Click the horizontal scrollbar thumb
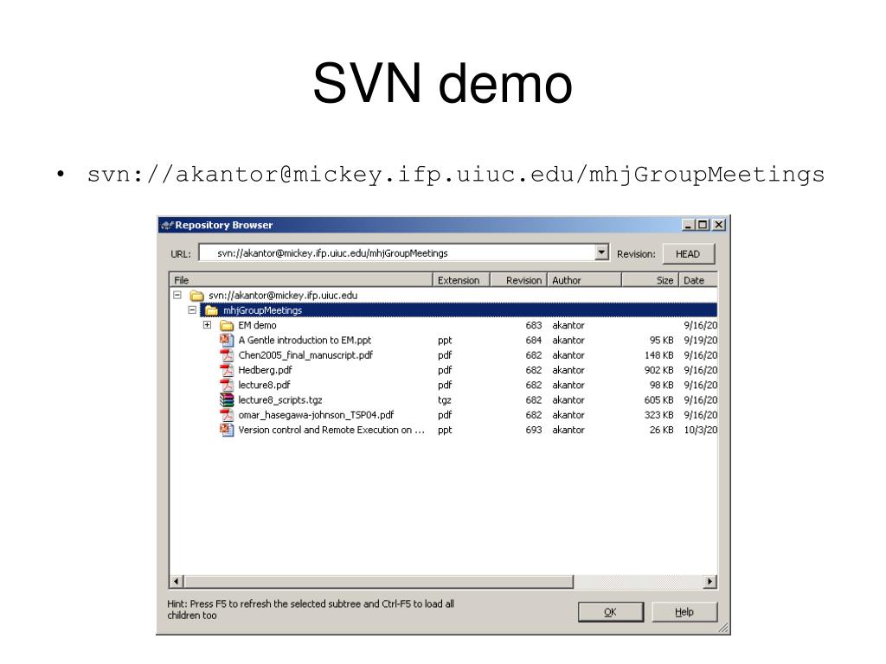The width and height of the screenshot is (886, 664). click(378, 582)
